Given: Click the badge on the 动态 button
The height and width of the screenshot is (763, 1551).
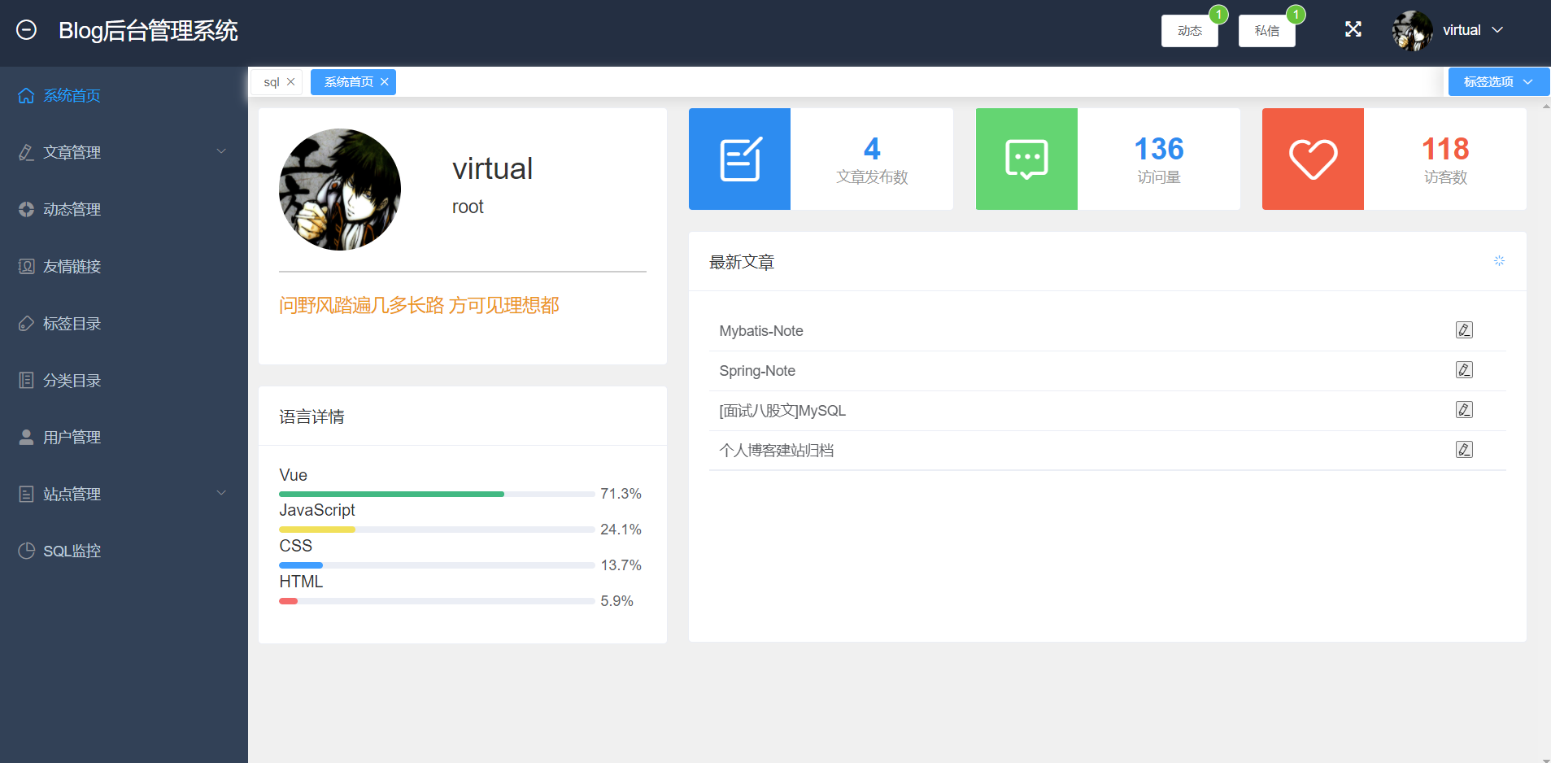Looking at the screenshot, I should tap(1218, 15).
